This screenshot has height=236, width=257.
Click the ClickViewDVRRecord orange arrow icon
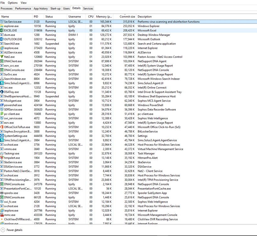coord(2,219)
